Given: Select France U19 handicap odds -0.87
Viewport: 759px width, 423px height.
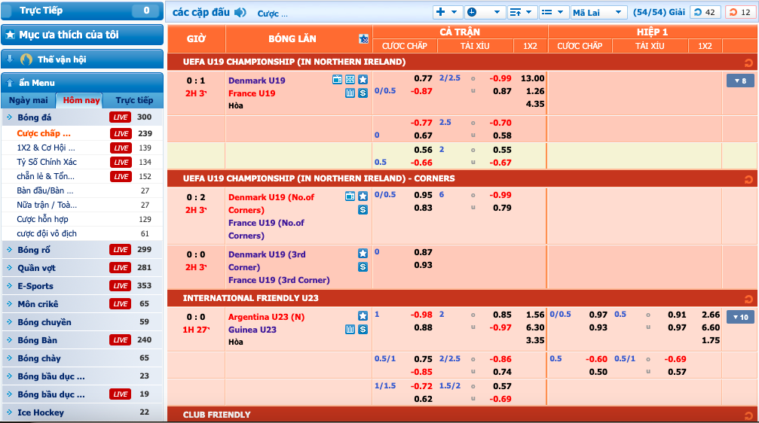Looking at the screenshot, I should [421, 91].
